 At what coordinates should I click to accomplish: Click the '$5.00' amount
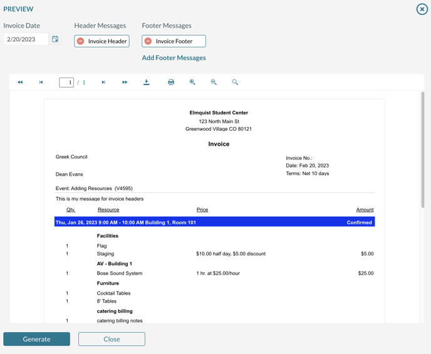point(367,254)
